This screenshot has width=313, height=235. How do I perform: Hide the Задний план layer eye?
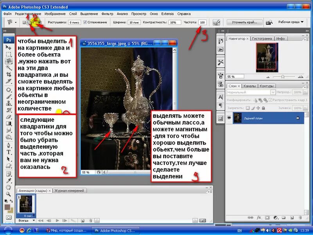point(229,118)
